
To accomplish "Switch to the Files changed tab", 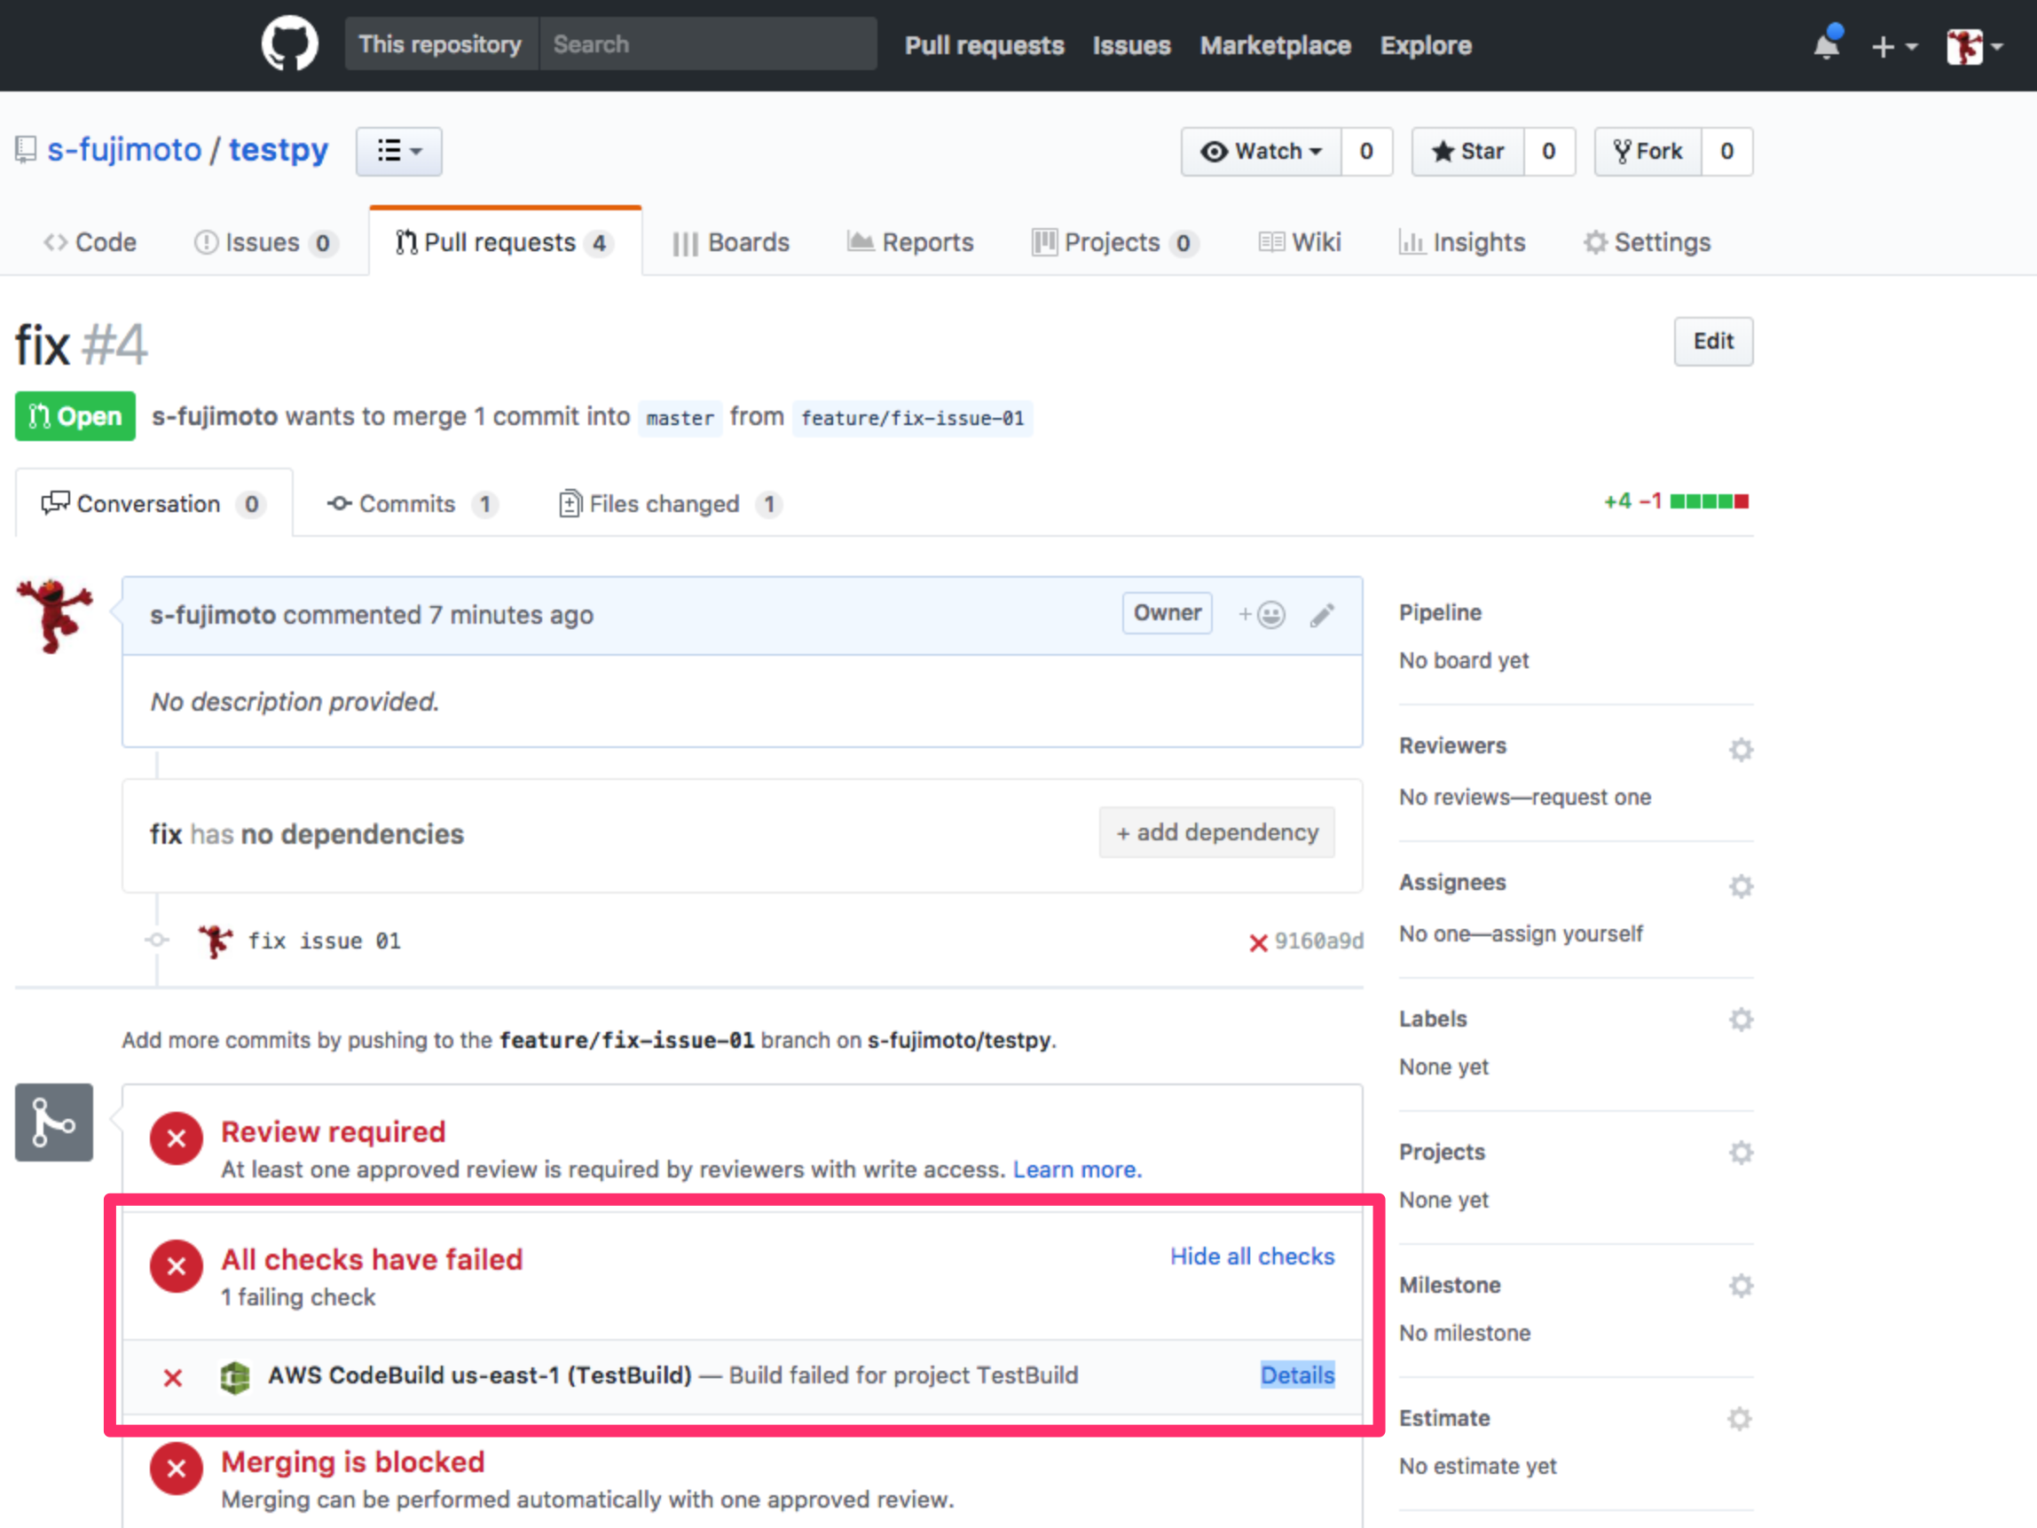I will [x=665, y=504].
